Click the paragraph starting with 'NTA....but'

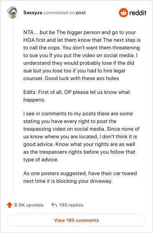point(82,55)
